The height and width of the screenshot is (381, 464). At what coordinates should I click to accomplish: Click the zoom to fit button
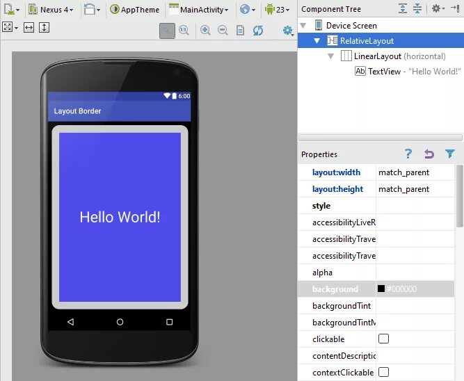[x=167, y=31]
